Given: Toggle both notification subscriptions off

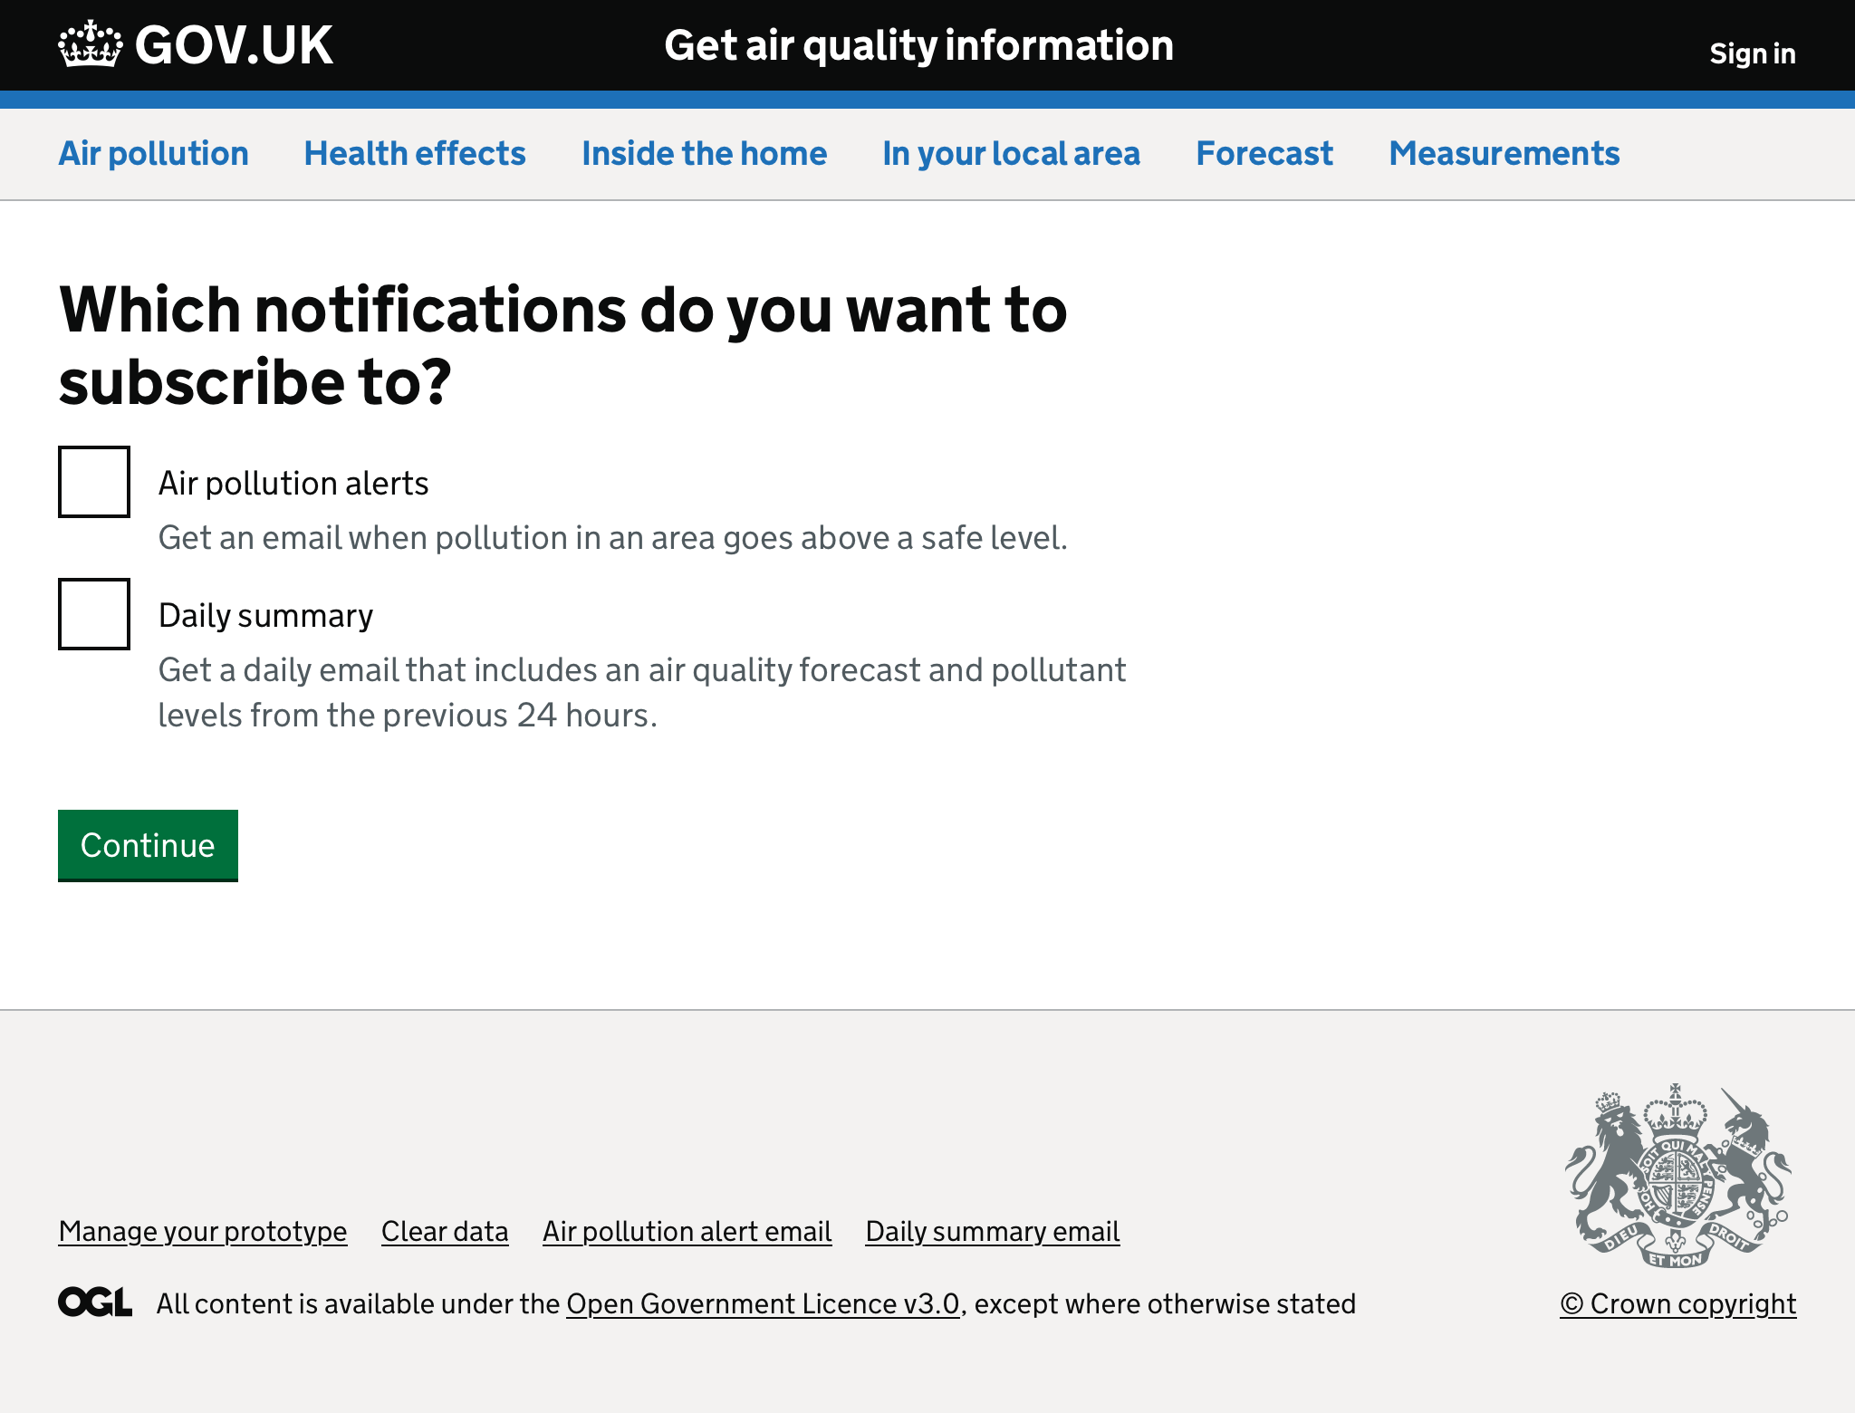Looking at the screenshot, I should tap(93, 481).
